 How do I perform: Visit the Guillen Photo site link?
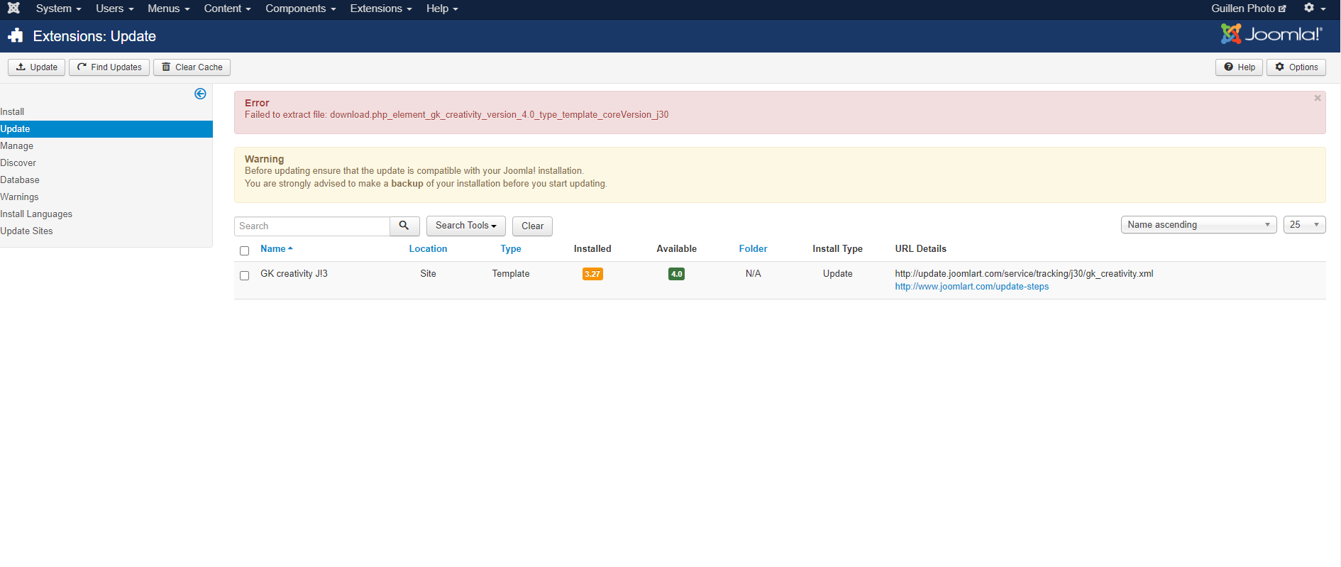pos(1249,9)
